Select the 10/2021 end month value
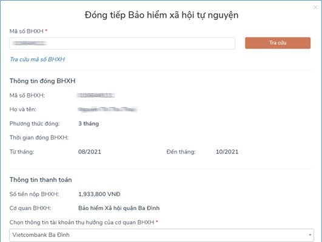Screen dimensions: 322x242 click(x=227, y=152)
